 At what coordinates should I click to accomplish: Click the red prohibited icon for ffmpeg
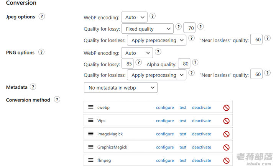(x=227, y=160)
